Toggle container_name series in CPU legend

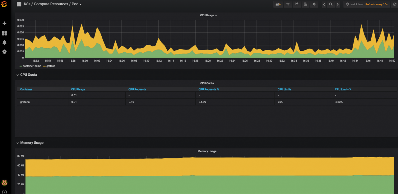point(32,66)
